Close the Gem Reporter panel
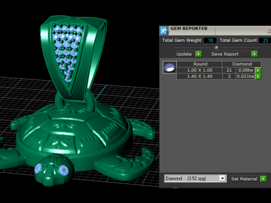This screenshot has height=203, width=271. pos(269,30)
